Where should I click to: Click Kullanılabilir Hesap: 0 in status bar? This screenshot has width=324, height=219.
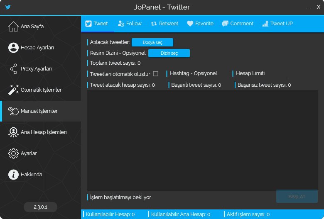[110, 214]
